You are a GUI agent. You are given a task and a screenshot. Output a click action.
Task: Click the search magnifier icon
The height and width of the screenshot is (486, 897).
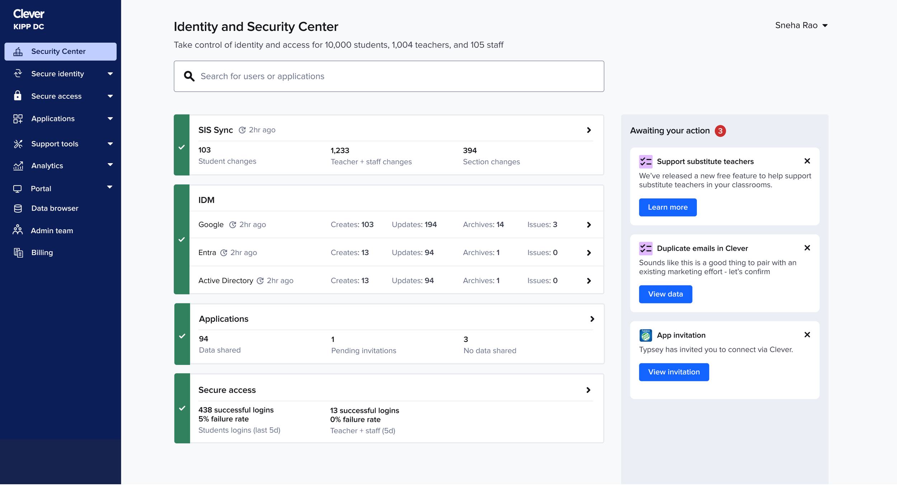189,76
